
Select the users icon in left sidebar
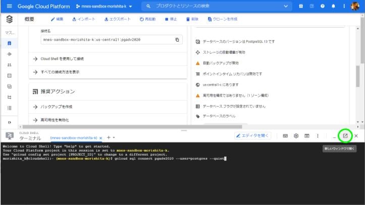click(x=9, y=65)
